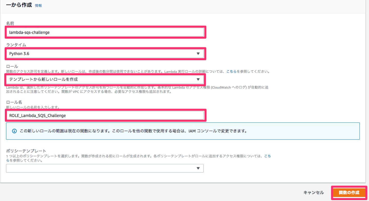Click the 名前 label text
Screen dimensions: 369x201
pyautogui.click(x=10, y=23)
